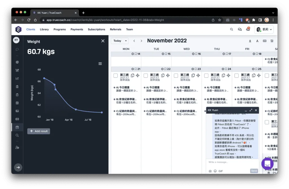Mark the Friday 25 workout checkbox

pyautogui.click(x=237, y=76)
